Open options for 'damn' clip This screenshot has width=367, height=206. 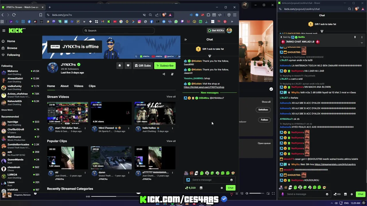(129, 173)
